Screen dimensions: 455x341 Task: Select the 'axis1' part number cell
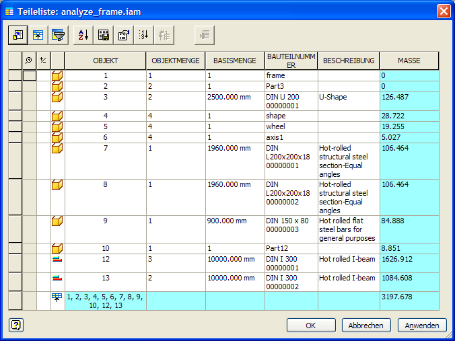pos(291,137)
